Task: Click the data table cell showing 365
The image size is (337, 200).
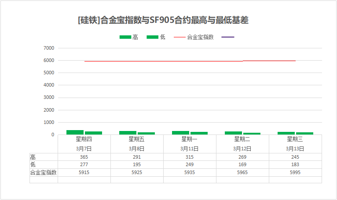Action: pyautogui.click(x=84, y=157)
